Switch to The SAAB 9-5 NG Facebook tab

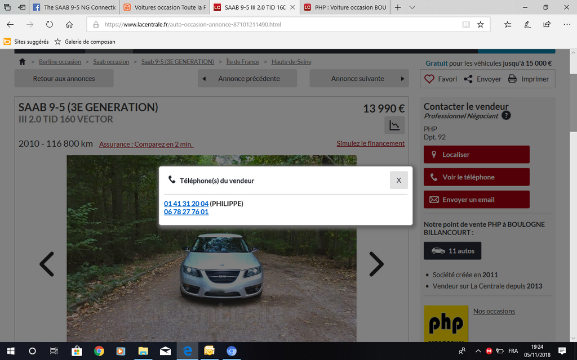(x=74, y=7)
